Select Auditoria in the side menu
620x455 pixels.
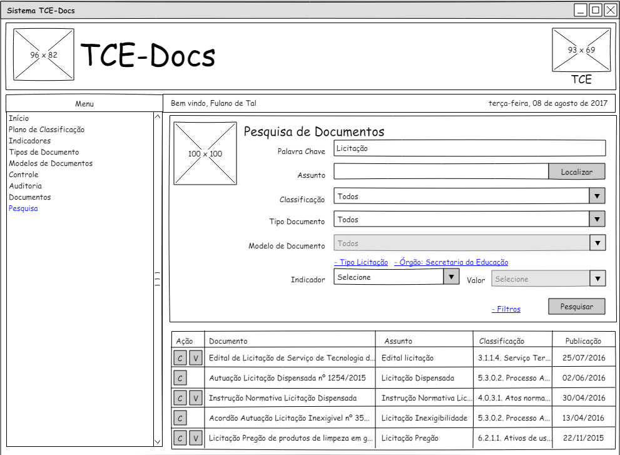pyautogui.click(x=26, y=186)
